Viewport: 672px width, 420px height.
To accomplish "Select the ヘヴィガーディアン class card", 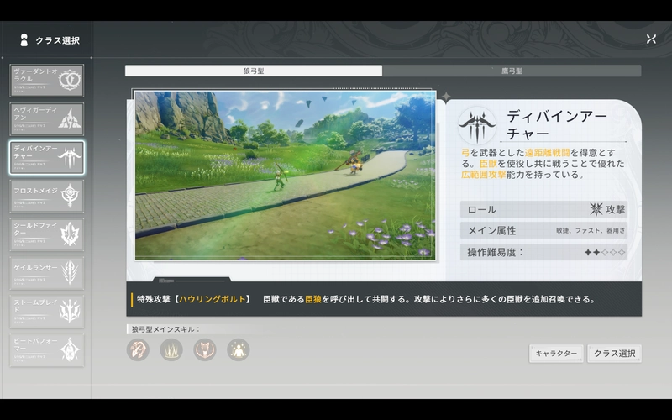I will (x=47, y=119).
